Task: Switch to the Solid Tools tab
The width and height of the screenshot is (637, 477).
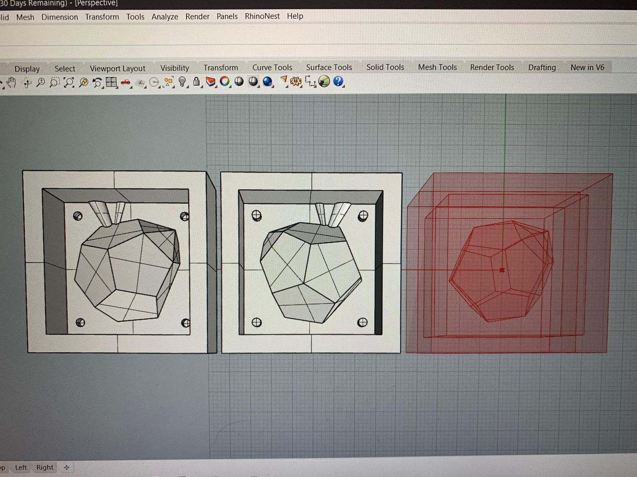Action: click(385, 67)
